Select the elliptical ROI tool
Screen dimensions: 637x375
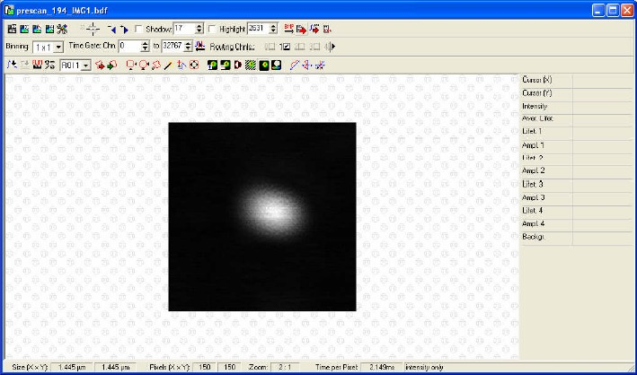point(144,65)
